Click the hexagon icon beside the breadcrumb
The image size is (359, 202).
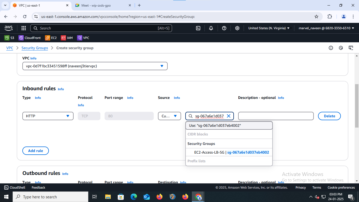point(341,48)
